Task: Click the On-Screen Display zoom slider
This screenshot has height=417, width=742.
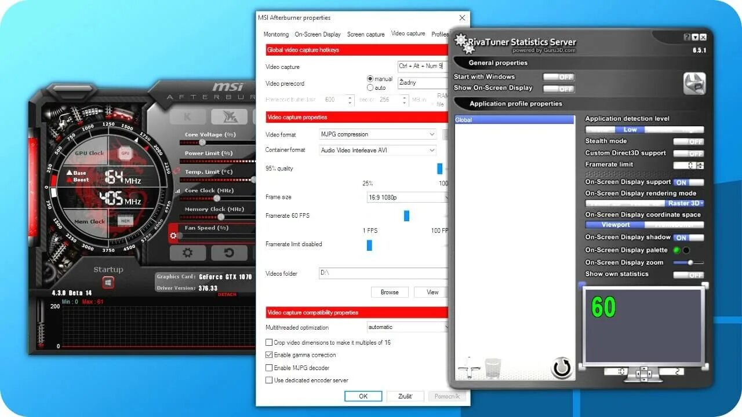Action: click(689, 263)
